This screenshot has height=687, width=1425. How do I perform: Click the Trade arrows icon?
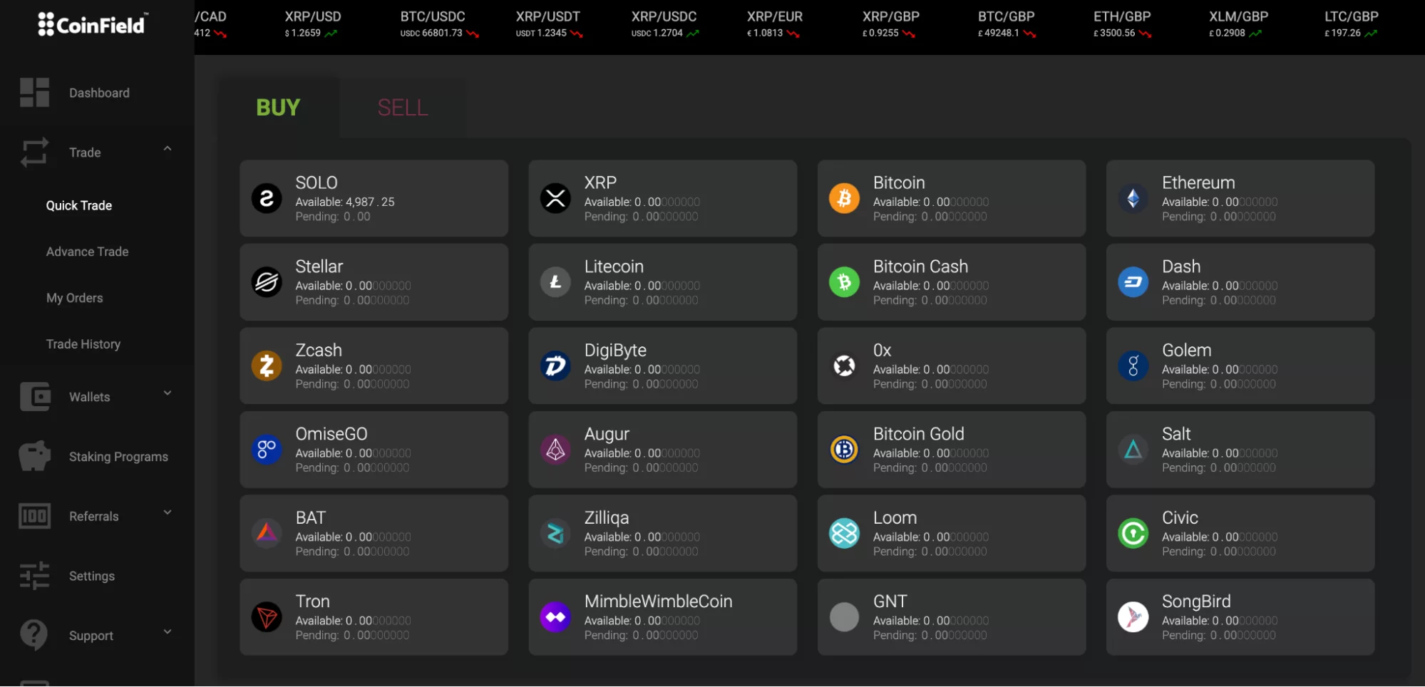34,153
